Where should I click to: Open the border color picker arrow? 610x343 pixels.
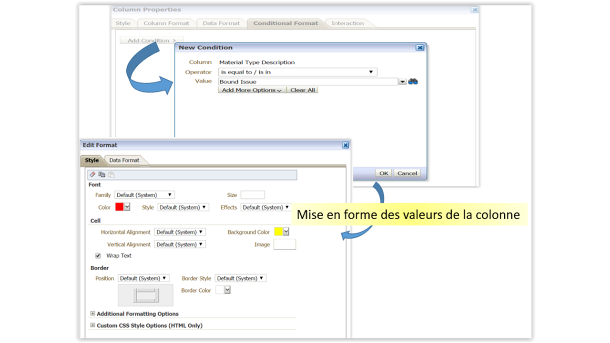tap(227, 290)
